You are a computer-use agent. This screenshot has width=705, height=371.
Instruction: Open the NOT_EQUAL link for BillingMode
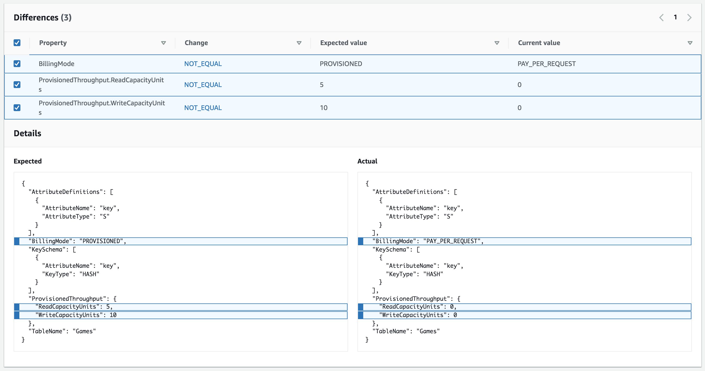(x=203, y=64)
